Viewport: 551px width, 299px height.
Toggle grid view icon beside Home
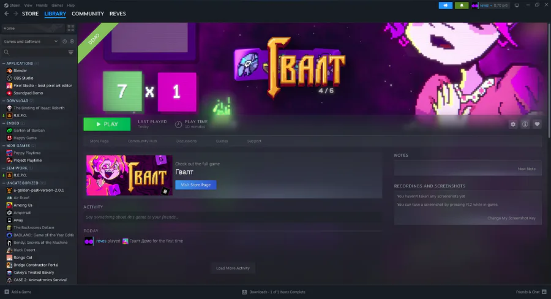tap(70, 28)
